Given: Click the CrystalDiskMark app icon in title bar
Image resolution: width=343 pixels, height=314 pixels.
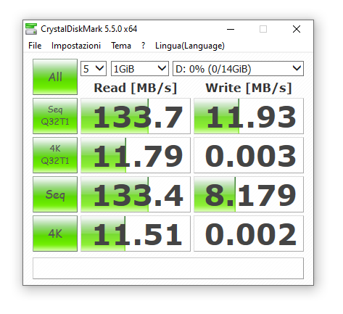Looking at the screenshot, I should click(31, 29).
